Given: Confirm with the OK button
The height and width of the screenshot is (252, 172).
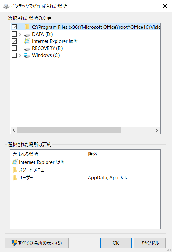Looking at the screenshot, I should pyautogui.click(x=116, y=243).
